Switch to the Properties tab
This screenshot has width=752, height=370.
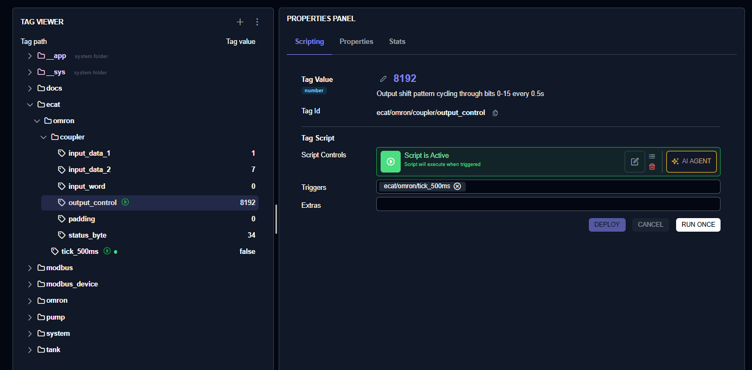click(356, 42)
